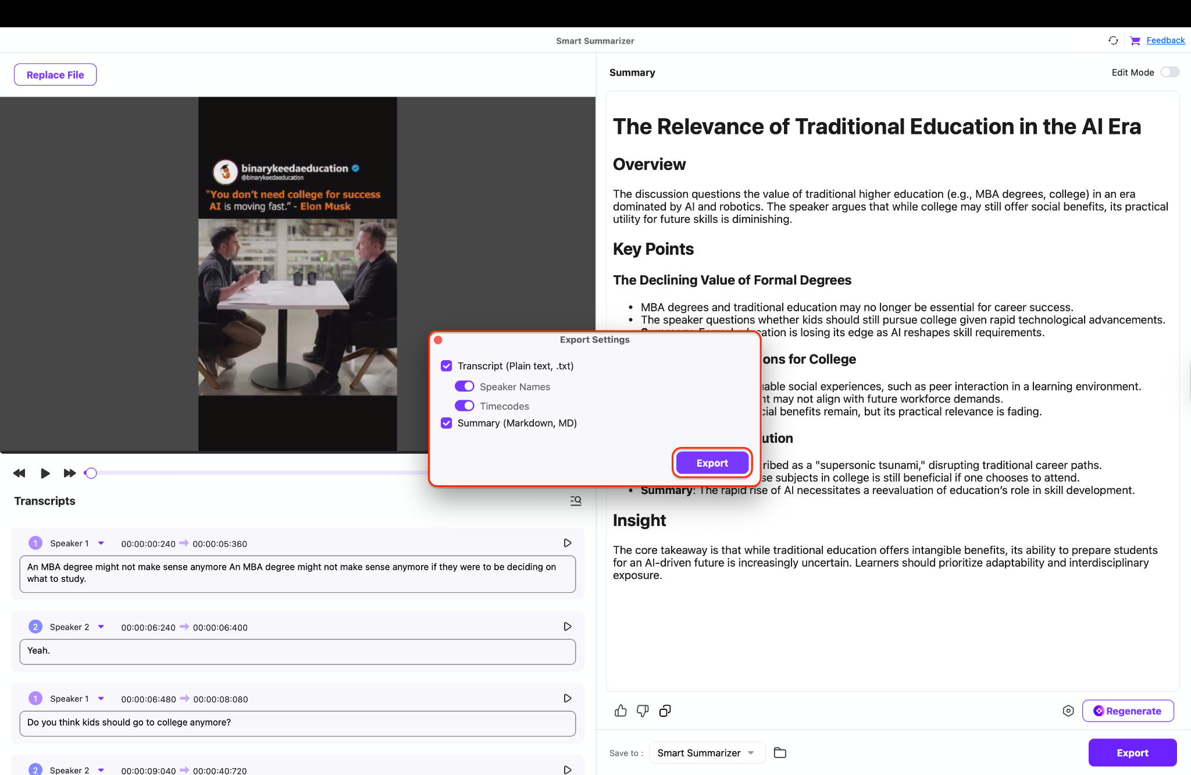The image size is (1191, 775).
Task: Click the transcript search icon
Action: tap(575, 501)
